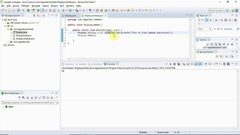Click the red round icon in Console toolbar
This screenshot has height=135, width=240.
click(228, 64)
